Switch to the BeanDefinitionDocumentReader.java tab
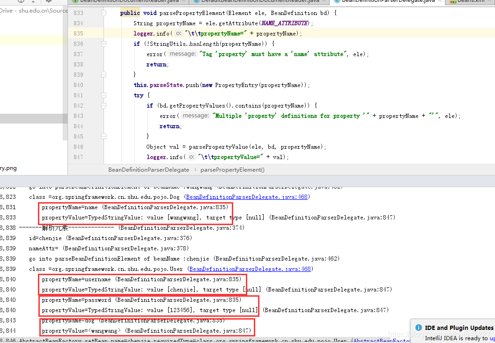This screenshot has height=343, width=495. (x=129, y=1)
